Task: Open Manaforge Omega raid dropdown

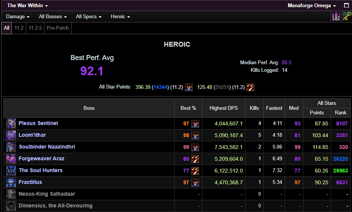Action: [312, 5]
